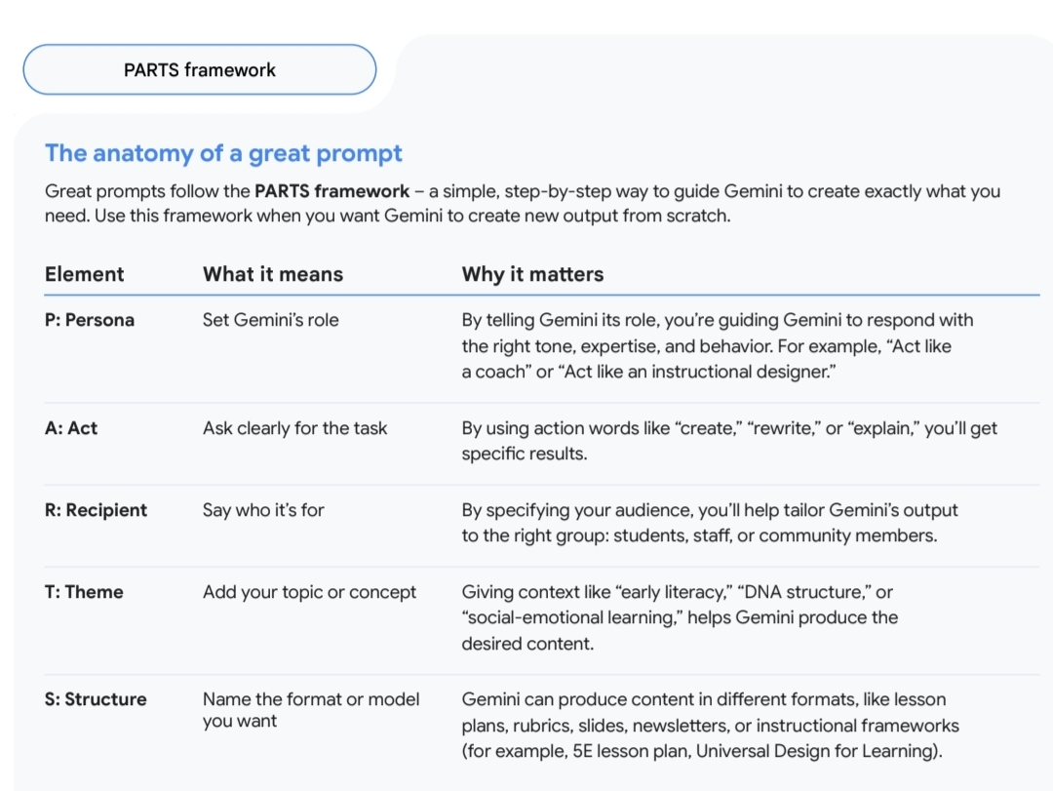The image size is (1053, 791).
Task: Click the 'What it means' column header
Action: click(273, 274)
